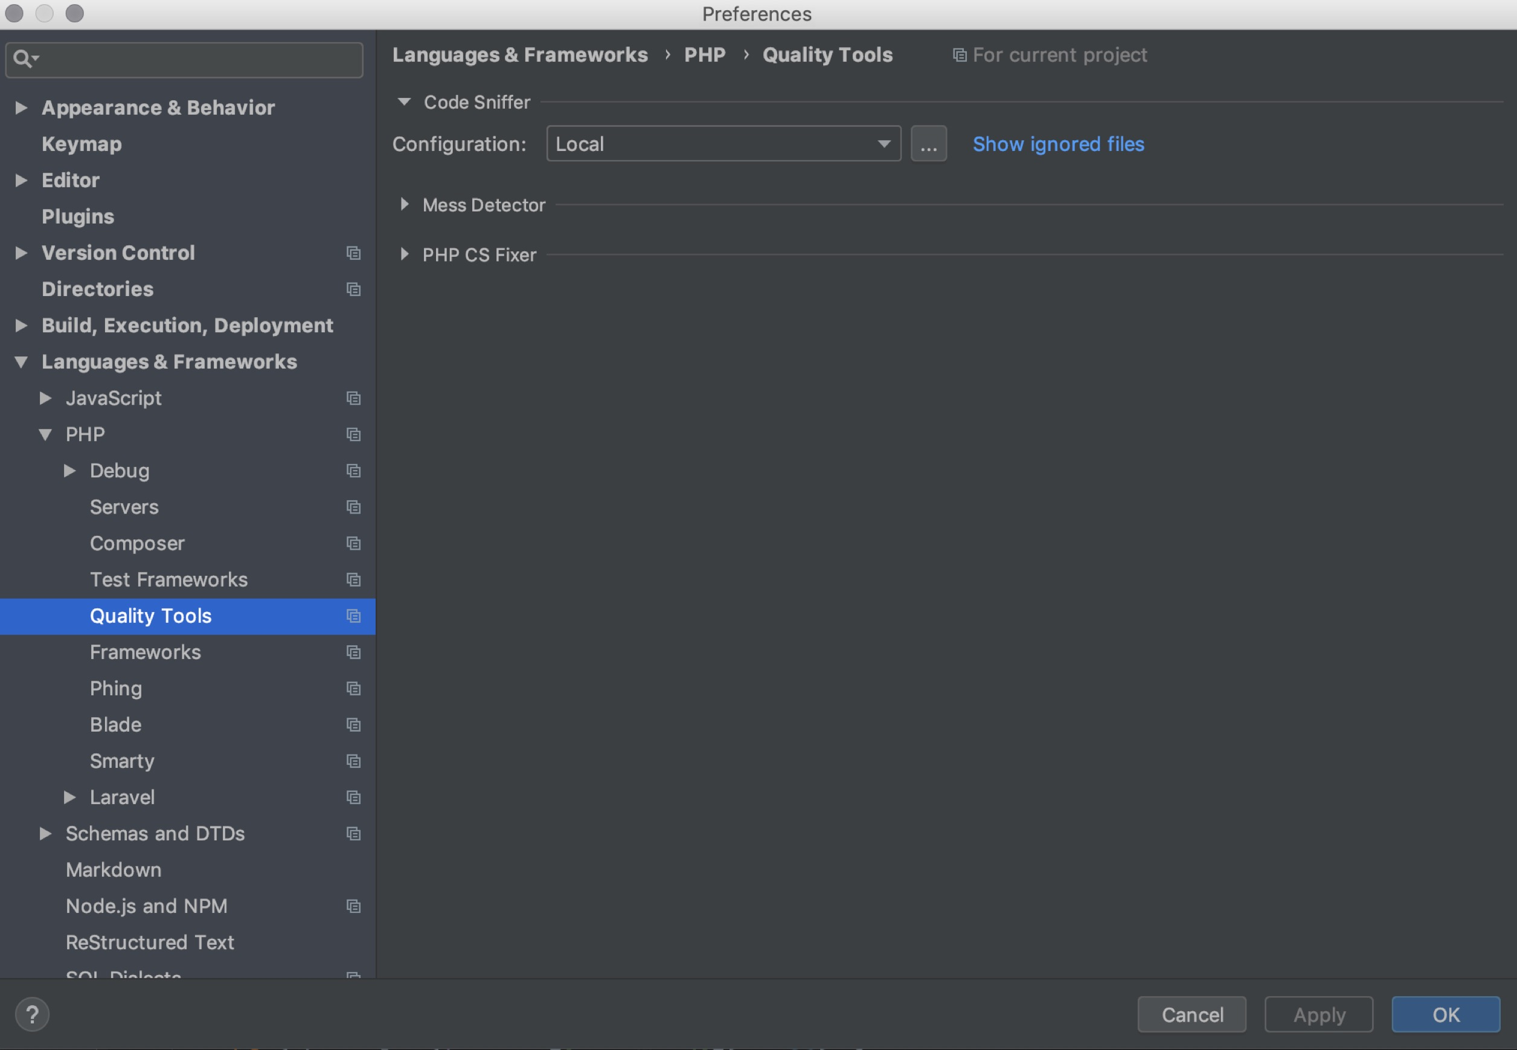Open Plugins settings

tap(77, 216)
